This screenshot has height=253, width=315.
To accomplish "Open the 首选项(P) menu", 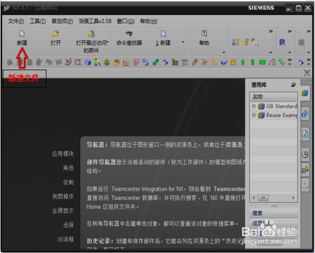I will (x=62, y=21).
